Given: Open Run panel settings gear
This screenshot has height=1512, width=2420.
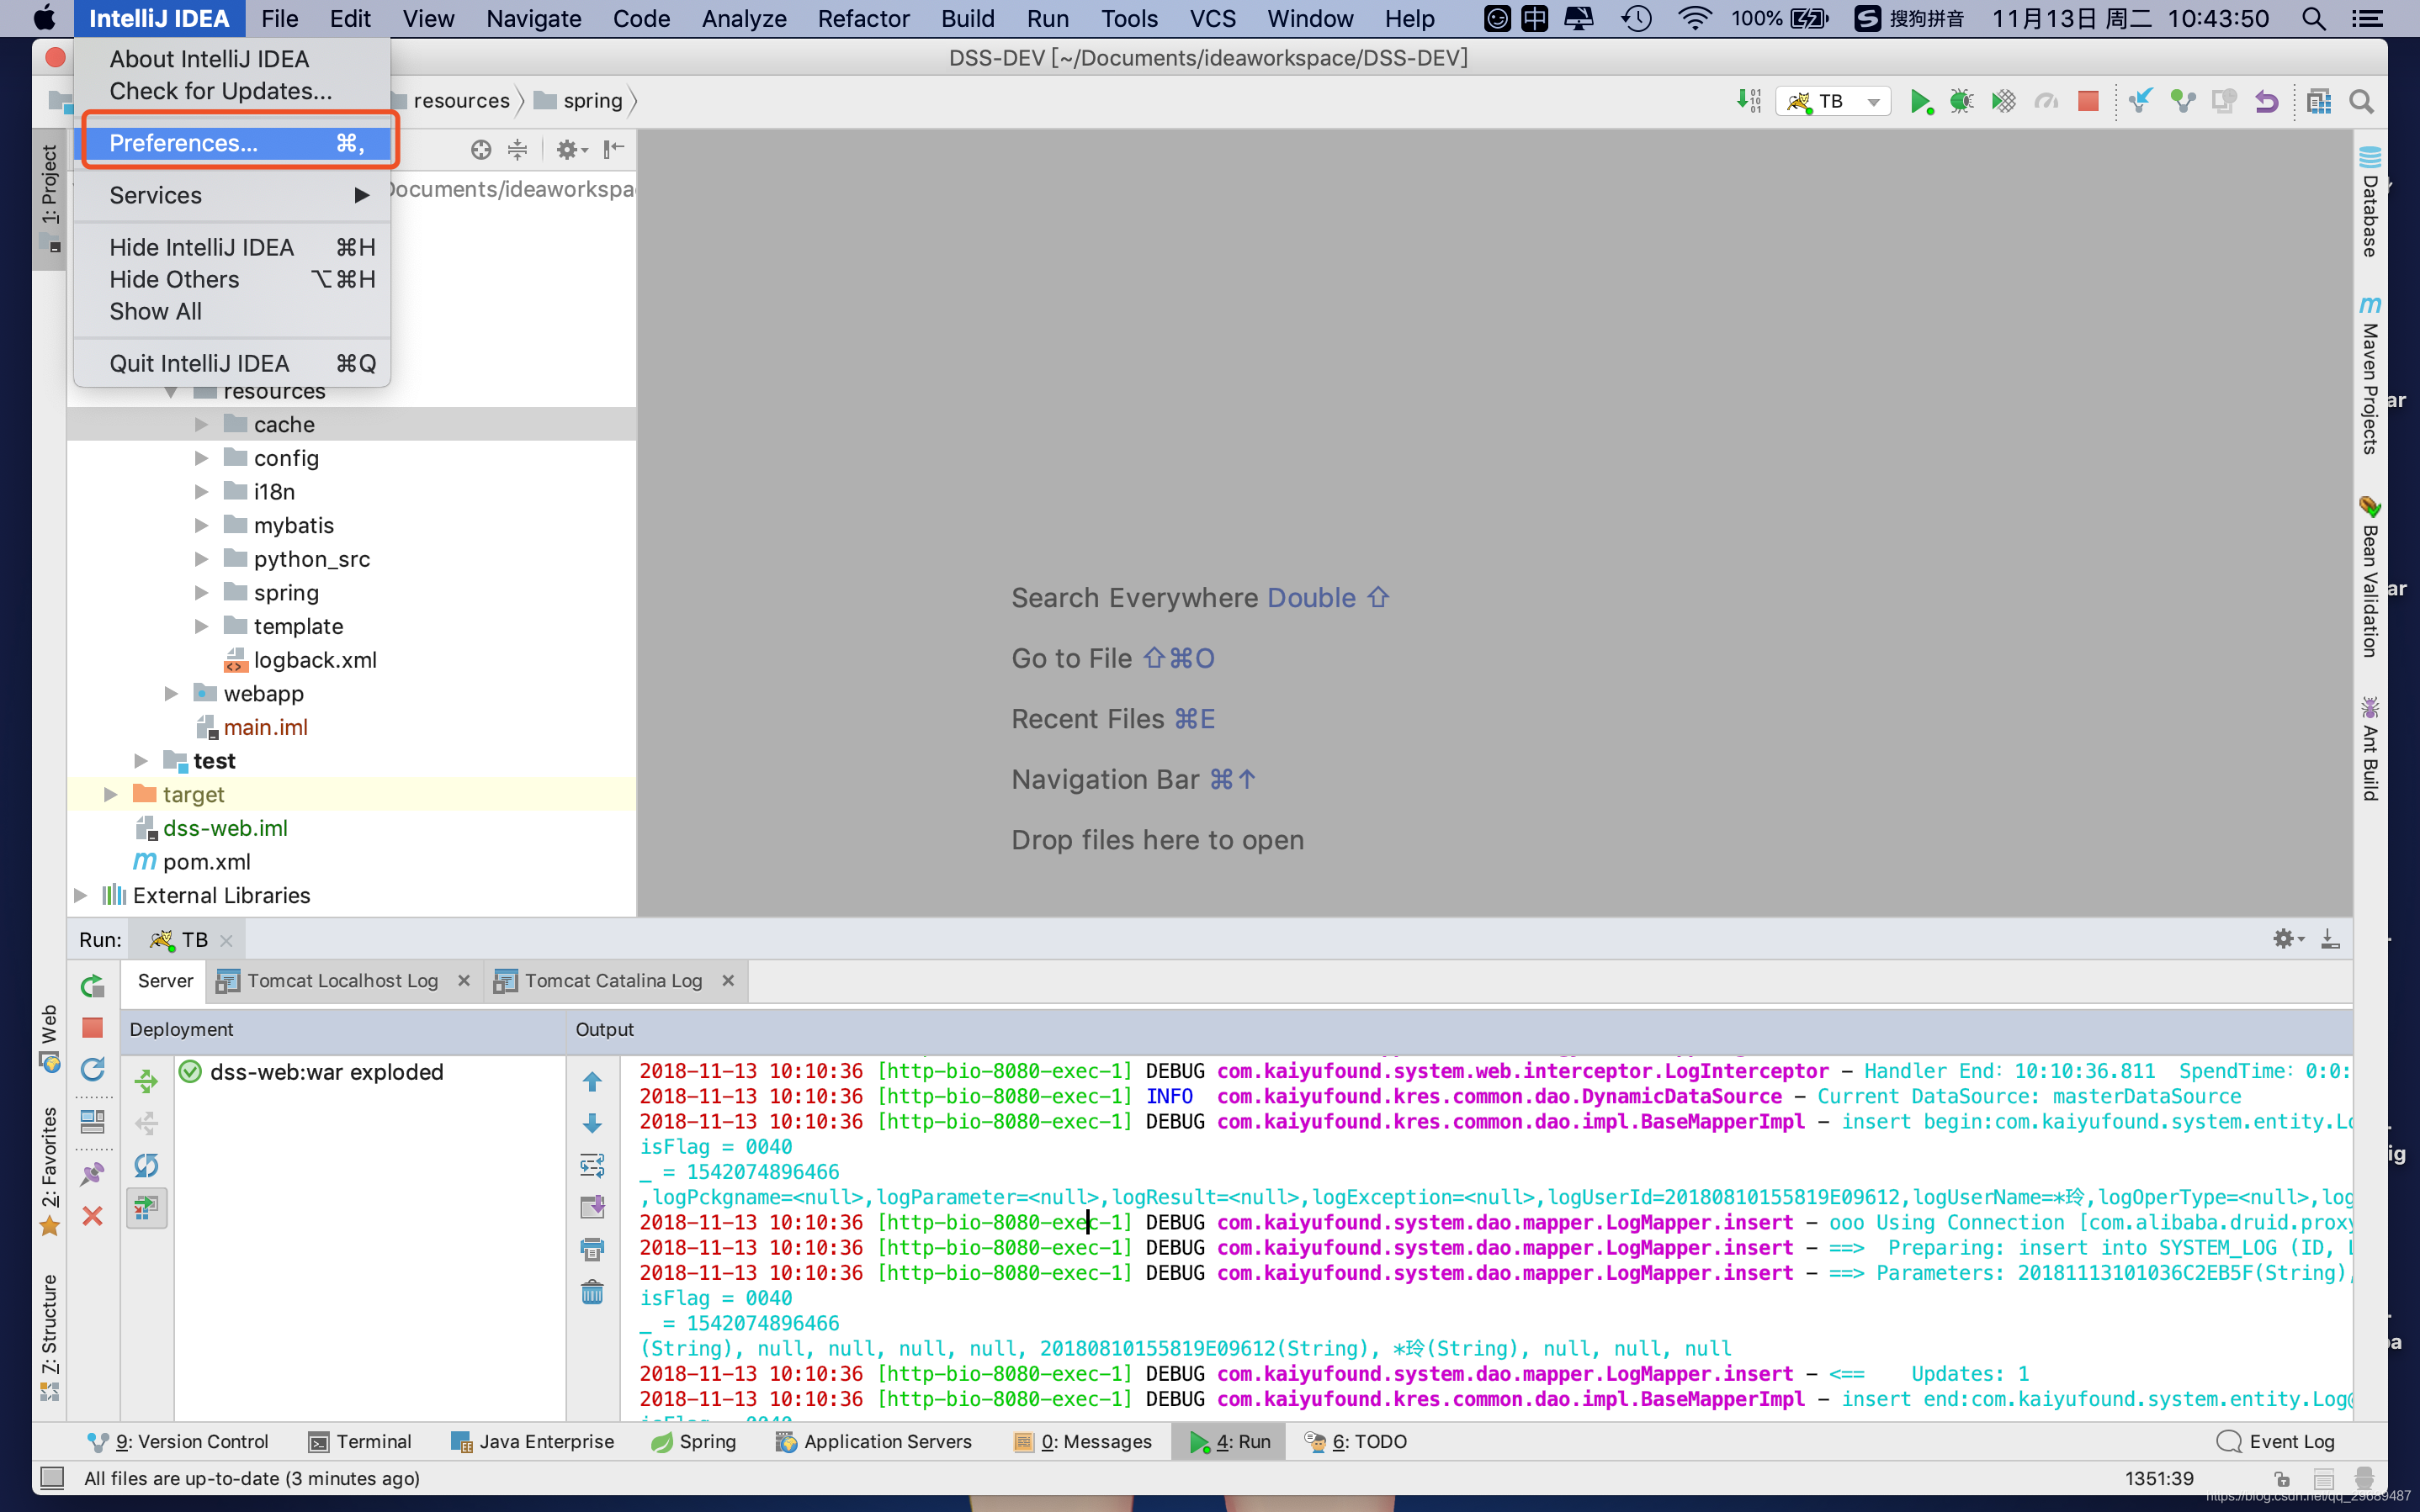Looking at the screenshot, I should coord(2287,939).
